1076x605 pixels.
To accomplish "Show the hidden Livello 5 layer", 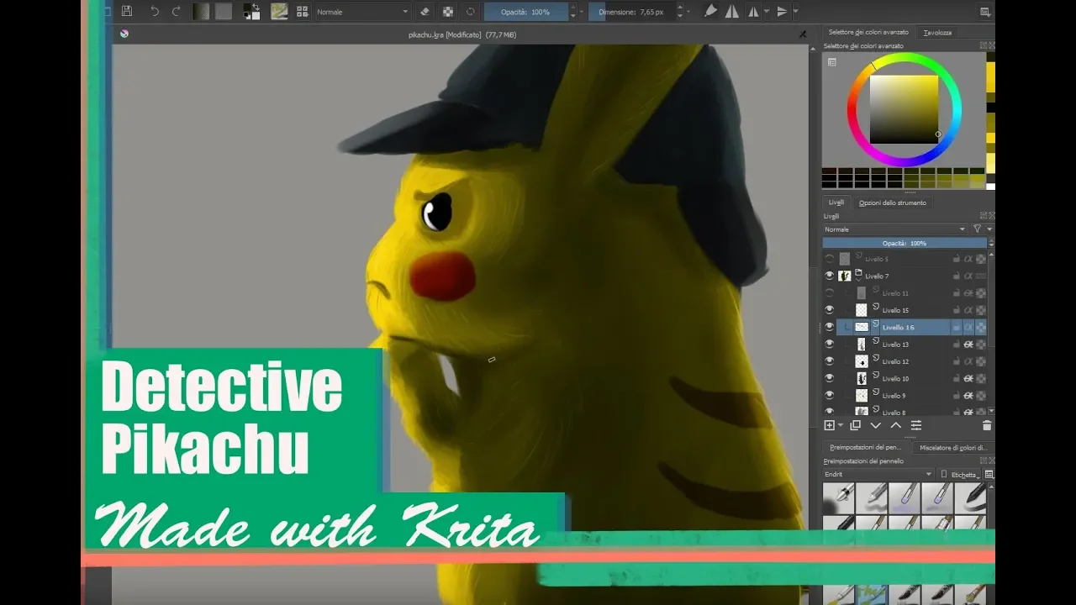I will click(x=830, y=259).
